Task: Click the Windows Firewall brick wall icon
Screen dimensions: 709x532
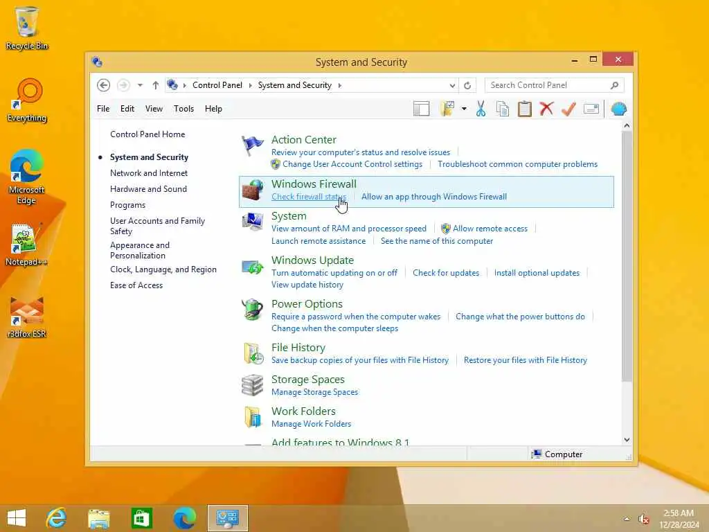Action: [252, 190]
